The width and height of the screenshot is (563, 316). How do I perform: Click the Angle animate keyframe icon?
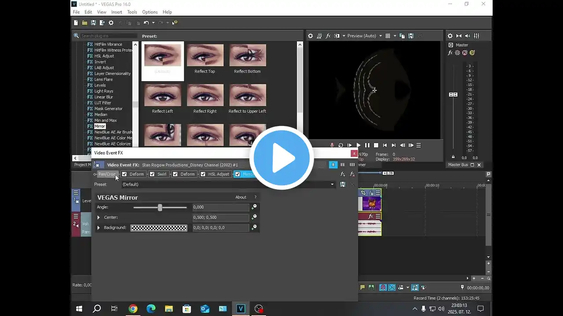[254, 207]
